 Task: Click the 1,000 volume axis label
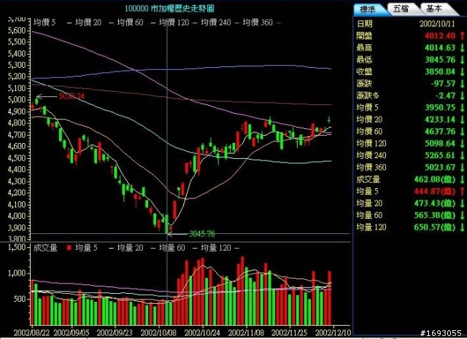coord(17,273)
